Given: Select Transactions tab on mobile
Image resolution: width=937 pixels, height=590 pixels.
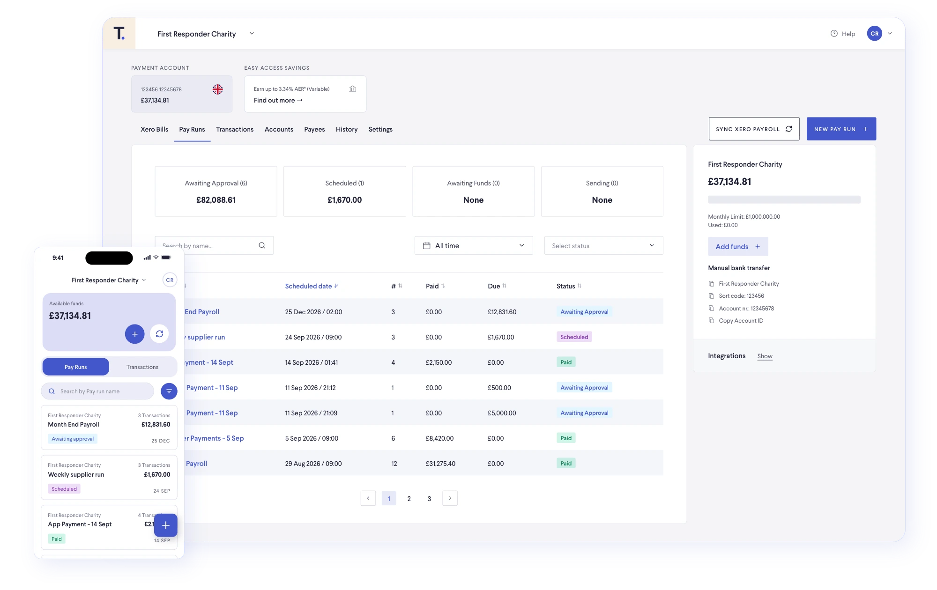Looking at the screenshot, I should [x=142, y=367].
